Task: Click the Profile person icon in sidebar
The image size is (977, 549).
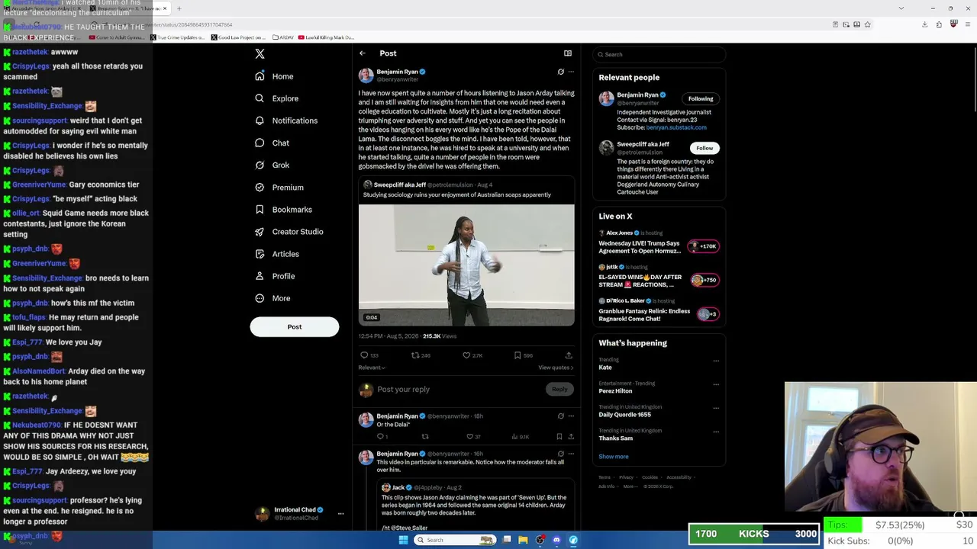Action: click(x=260, y=276)
